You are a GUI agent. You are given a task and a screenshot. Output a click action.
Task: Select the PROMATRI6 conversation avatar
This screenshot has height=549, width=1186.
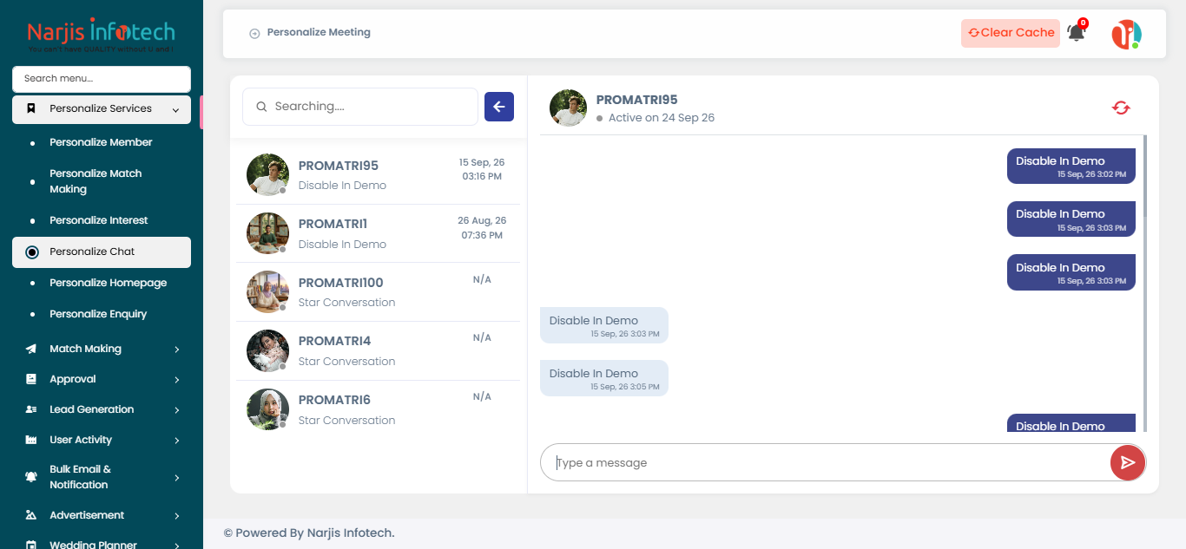coord(267,409)
